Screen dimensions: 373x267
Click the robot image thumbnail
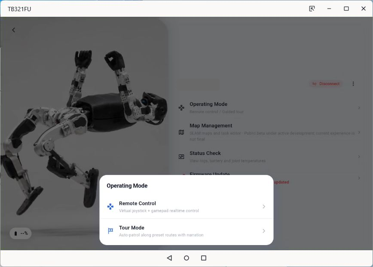tap(85, 133)
